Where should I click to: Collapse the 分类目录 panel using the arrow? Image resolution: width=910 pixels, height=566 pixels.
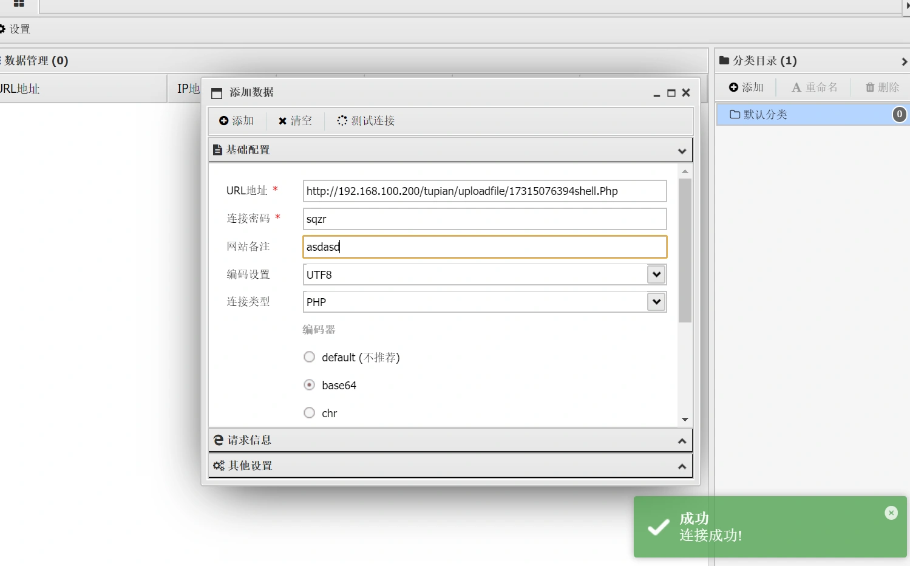click(x=904, y=61)
